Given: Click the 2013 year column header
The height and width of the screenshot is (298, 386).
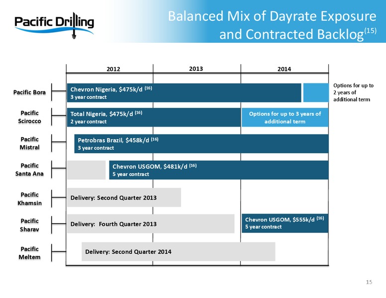Looking at the screenshot, I should pos(196,69).
